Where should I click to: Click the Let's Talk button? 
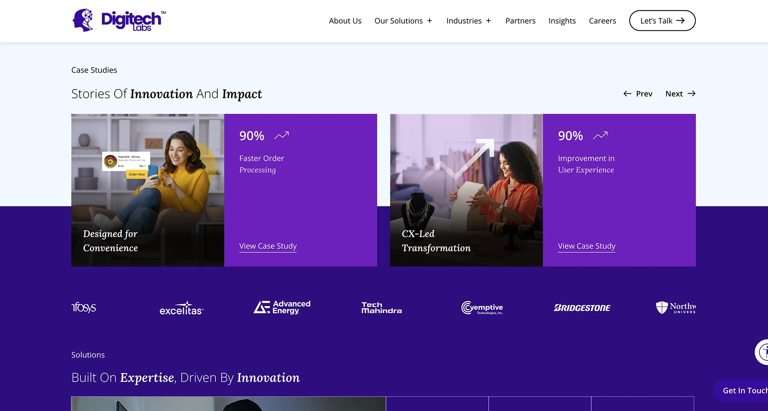pos(662,21)
